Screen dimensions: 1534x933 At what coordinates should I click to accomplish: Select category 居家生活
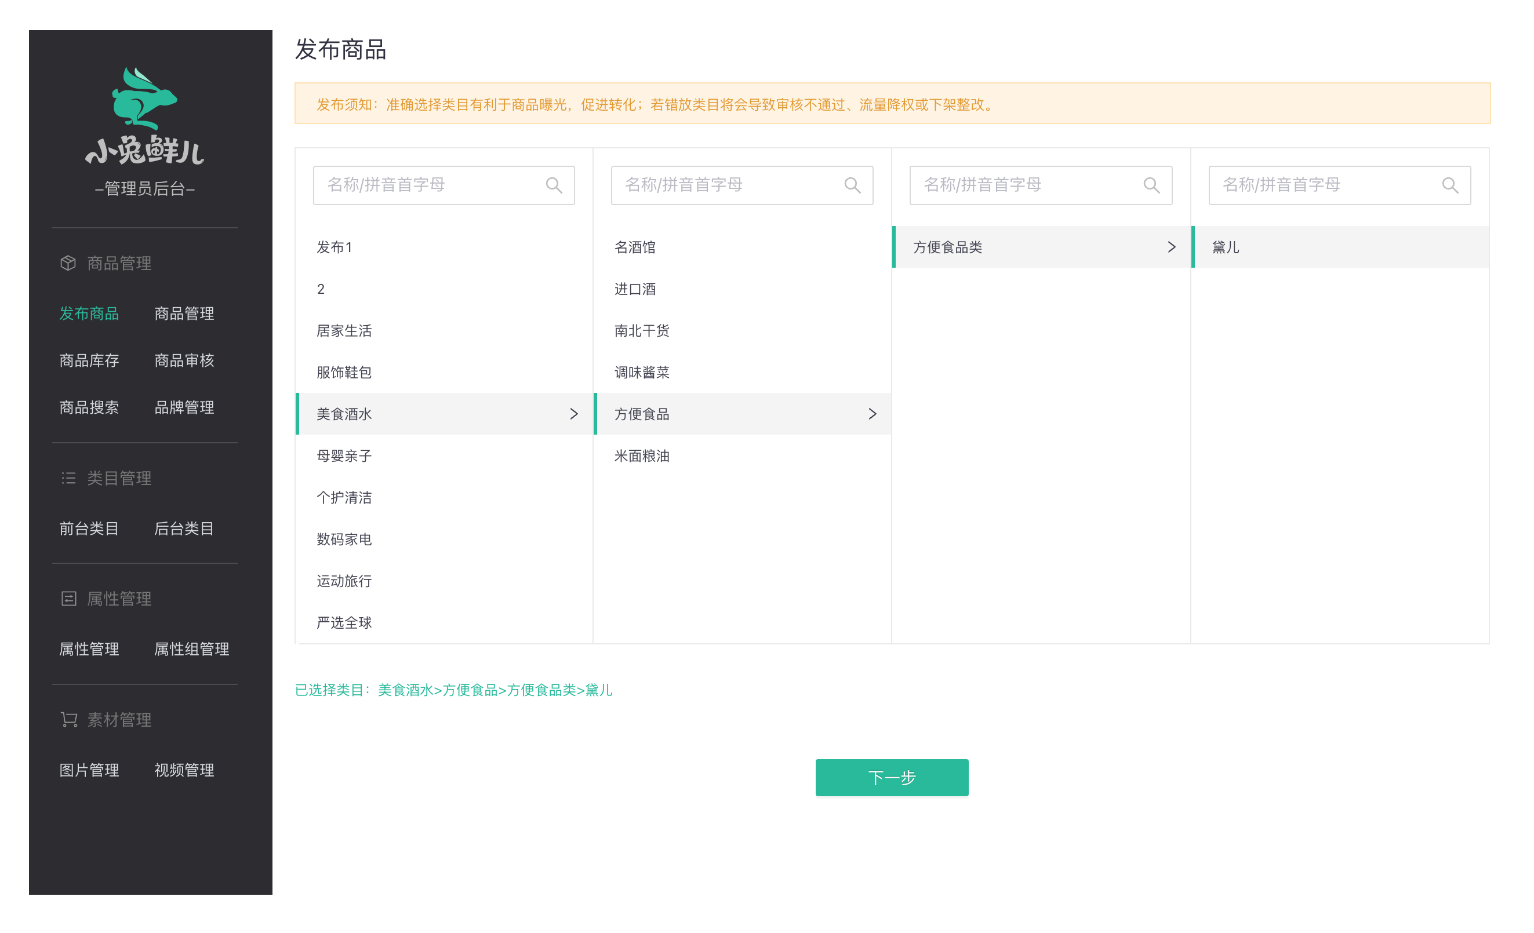click(x=445, y=330)
